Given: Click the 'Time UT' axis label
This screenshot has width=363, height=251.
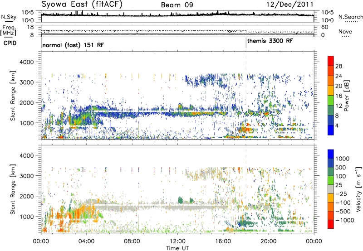Looking at the screenshot, I should [177, 248].
